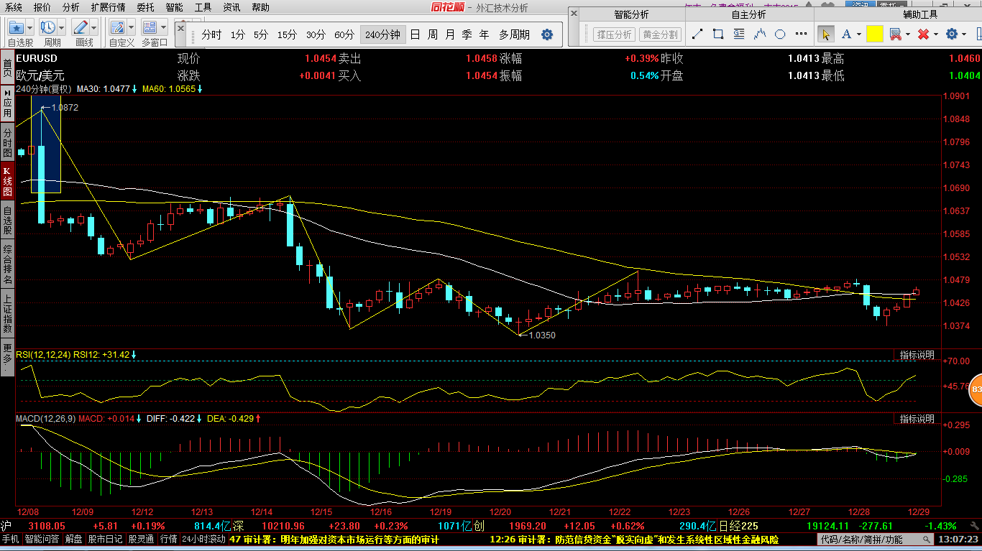This screenshot has height=551, width=982.
Task: Expand the 自定义 dropdown arrow
Action: [x=132, y=28]
